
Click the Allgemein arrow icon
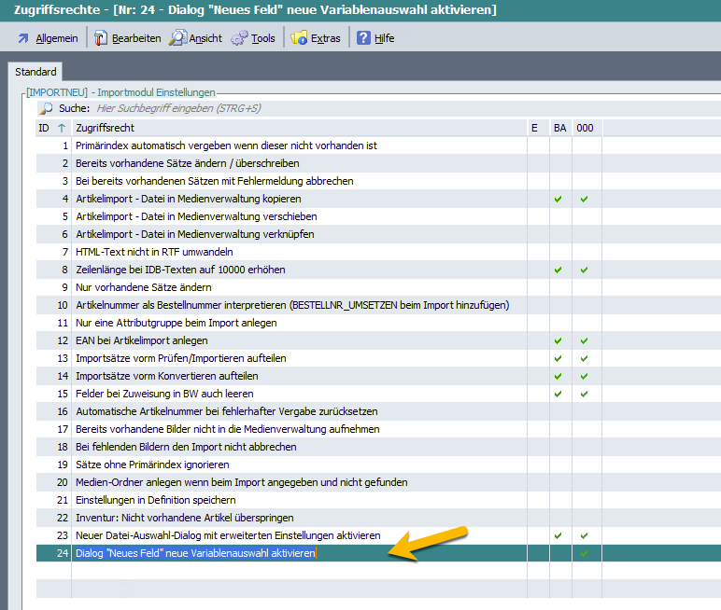tap(23, 38)
